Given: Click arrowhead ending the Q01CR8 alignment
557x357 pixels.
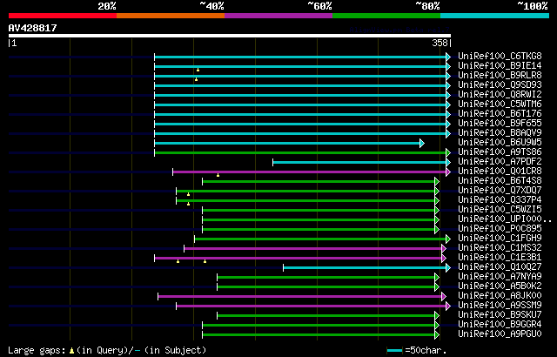Looking at the screenshot, I should 448,172.
